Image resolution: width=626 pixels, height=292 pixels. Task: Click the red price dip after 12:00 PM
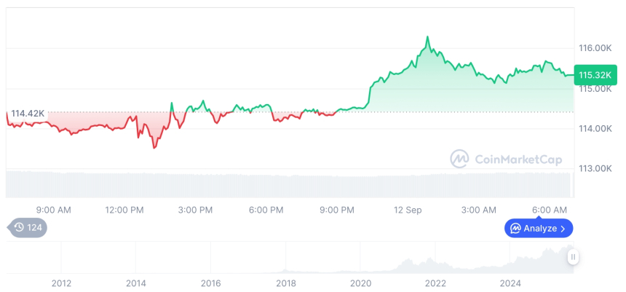pos(154,147)
